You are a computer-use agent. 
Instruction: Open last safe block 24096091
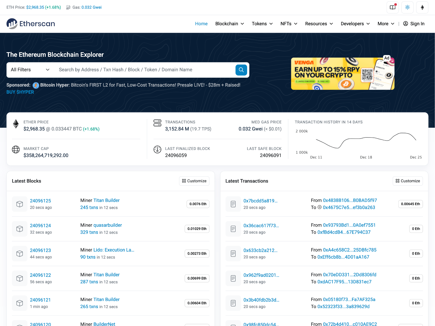(x=271, y=155)
